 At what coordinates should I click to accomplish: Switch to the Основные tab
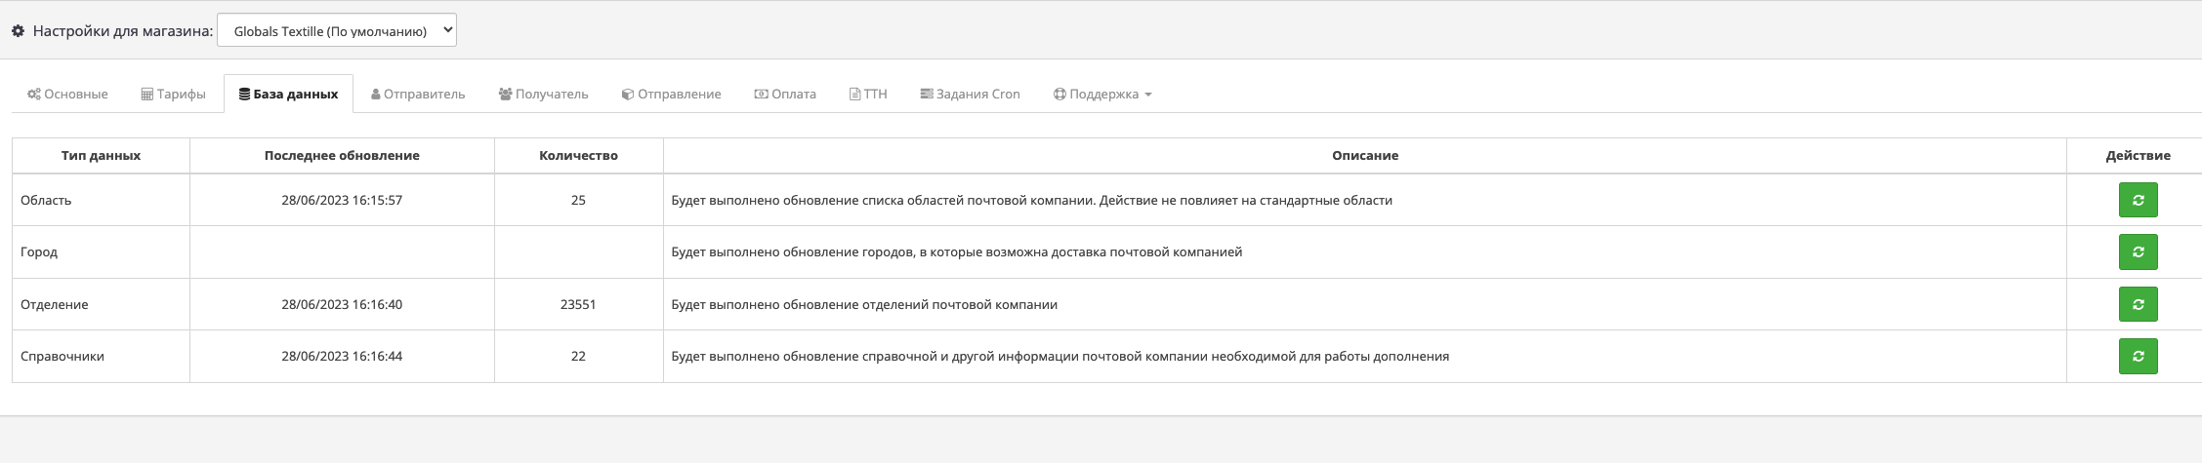point(67,95)
